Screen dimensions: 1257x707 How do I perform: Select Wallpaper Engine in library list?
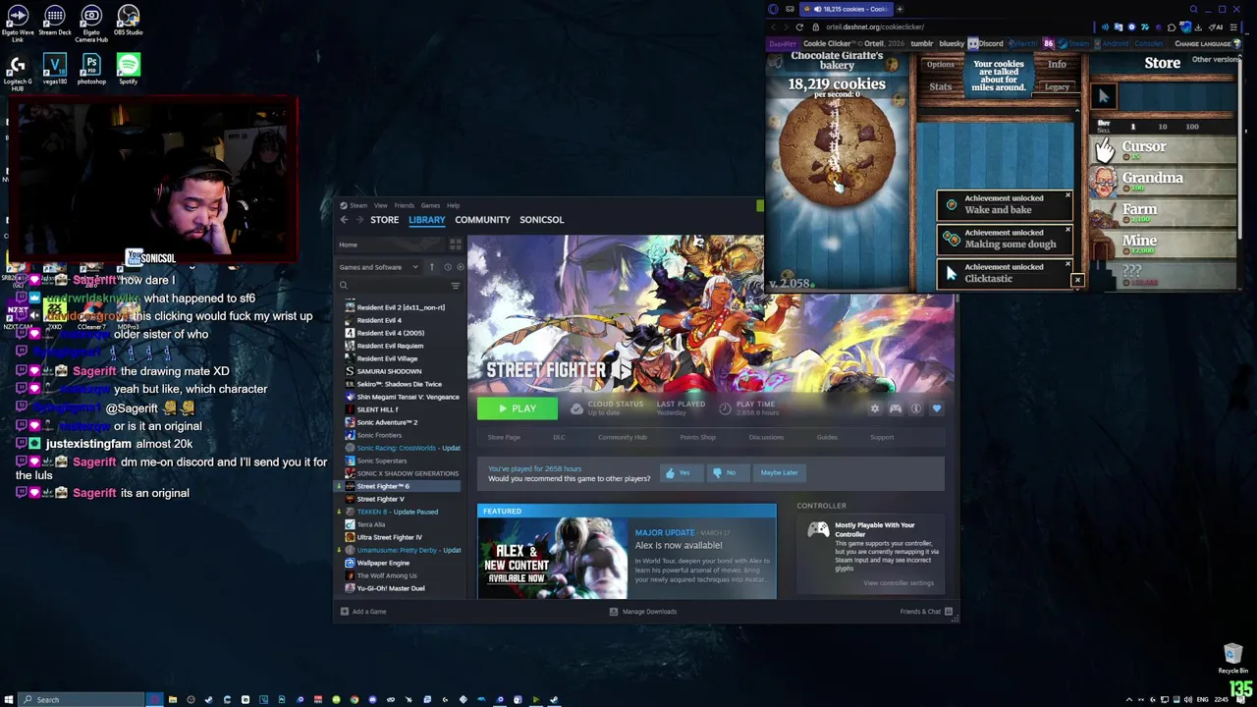coord(383,563)
